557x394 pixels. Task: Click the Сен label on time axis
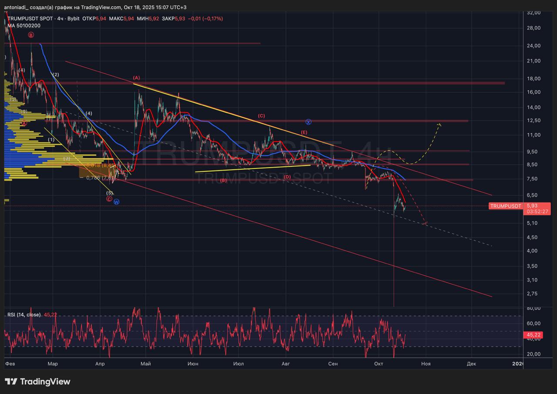click(333, 363)
